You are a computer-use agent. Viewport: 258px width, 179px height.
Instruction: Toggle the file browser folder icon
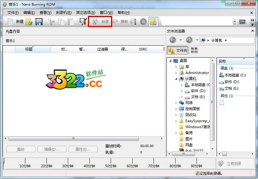(x=154, y=22)
